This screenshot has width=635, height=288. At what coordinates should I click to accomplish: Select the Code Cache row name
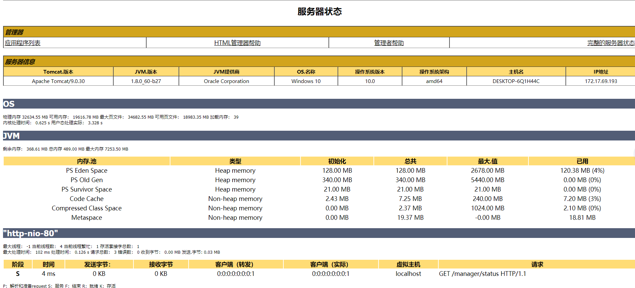(87, 199)
